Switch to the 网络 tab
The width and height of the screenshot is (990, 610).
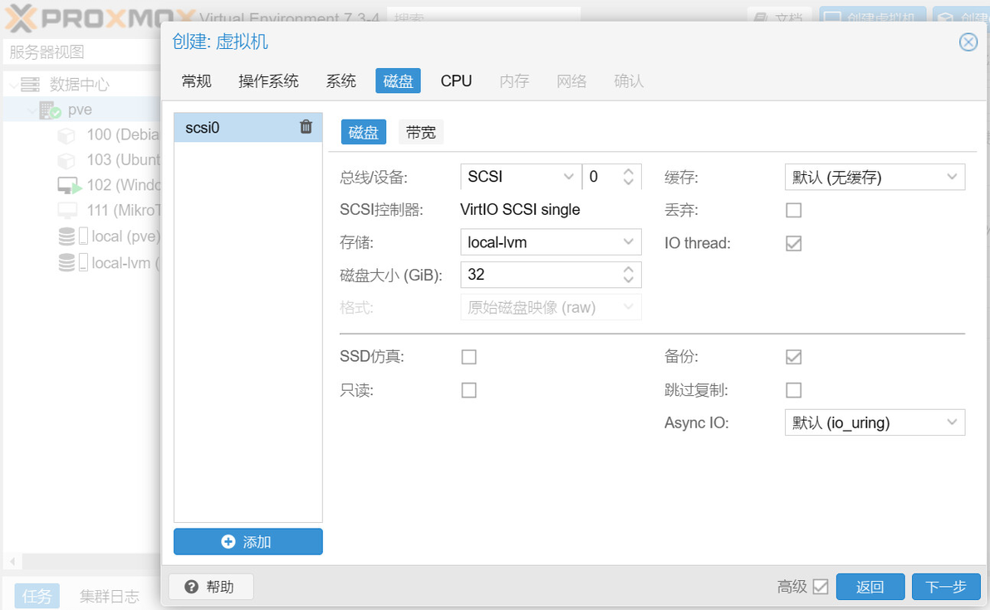(x=571, y=81)
